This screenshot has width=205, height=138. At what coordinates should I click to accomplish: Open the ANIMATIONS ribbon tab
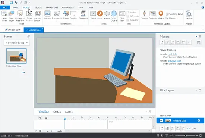(x=68, y=7)
